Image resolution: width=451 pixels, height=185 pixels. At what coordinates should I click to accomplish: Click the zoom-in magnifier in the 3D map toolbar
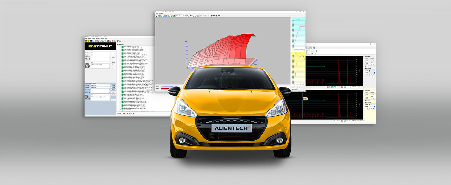184,16
